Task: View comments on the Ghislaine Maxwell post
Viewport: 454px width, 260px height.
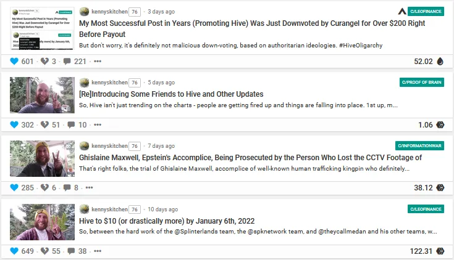Action: (x=67, y=187)
